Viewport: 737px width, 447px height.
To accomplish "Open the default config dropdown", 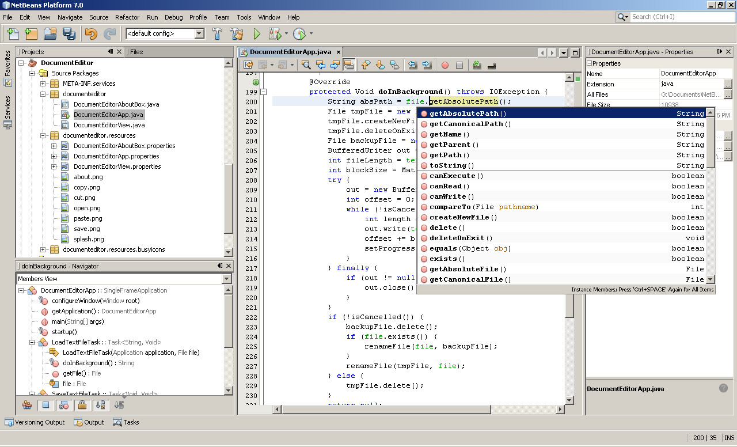I will (199, 33).
